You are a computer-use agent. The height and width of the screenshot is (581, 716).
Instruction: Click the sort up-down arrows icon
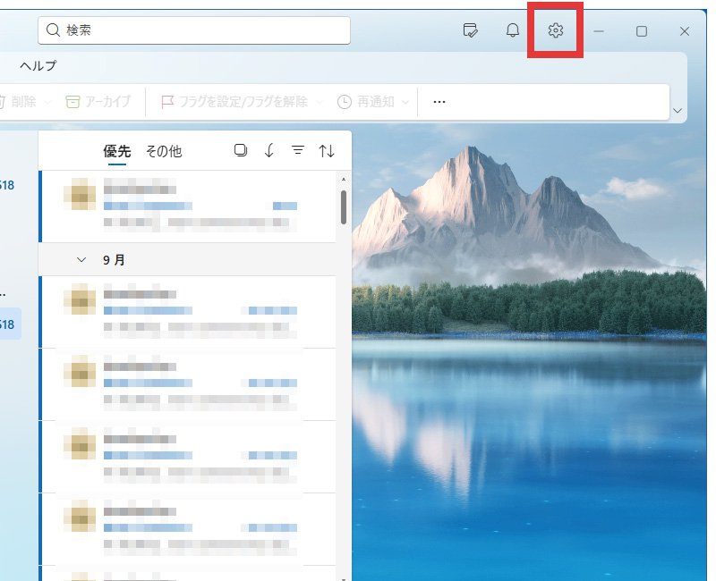[327, 151]
